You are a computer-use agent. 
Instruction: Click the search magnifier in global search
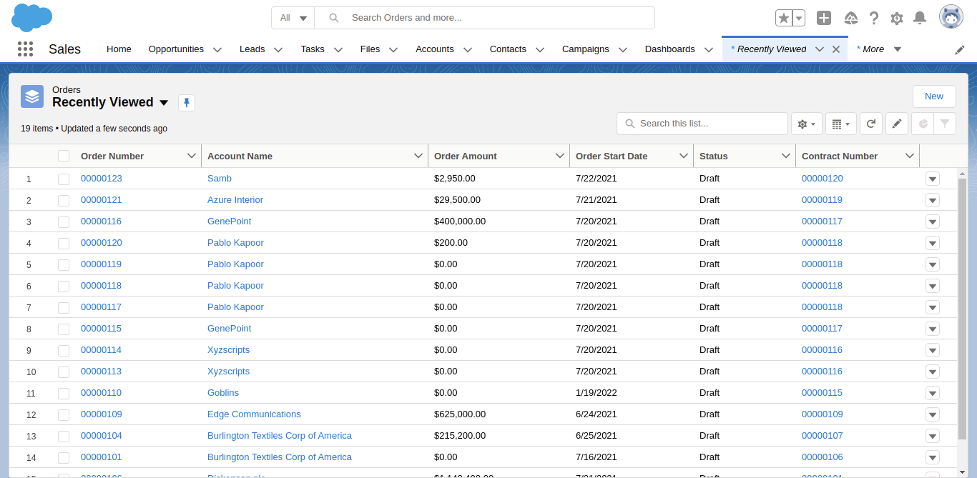pyautogui.click(x=333, y=18)
